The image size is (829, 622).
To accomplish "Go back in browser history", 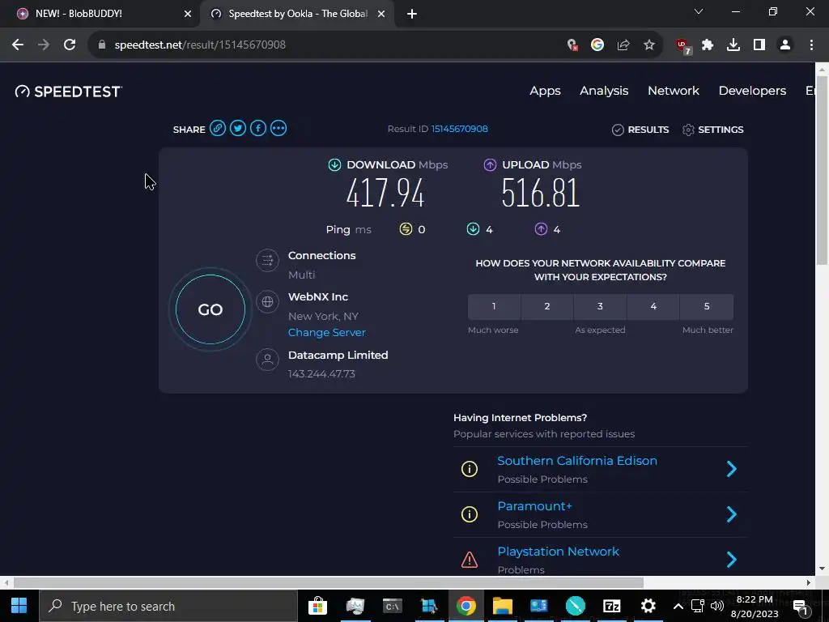I will coord(18,45).
